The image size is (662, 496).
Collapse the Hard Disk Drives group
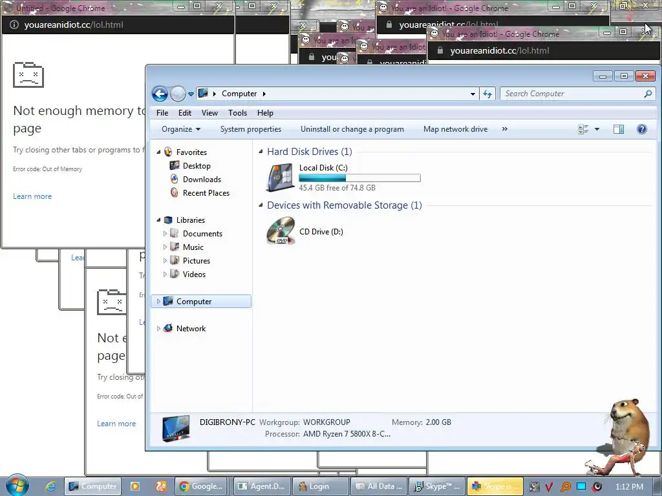pyautogui.click(x=261, y=151)
